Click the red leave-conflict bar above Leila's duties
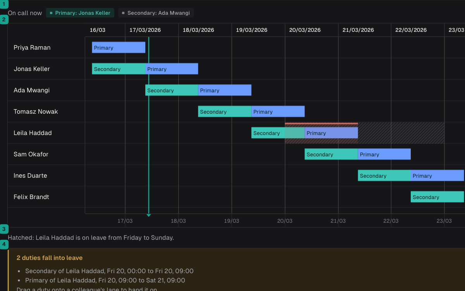 coord(321,123)
